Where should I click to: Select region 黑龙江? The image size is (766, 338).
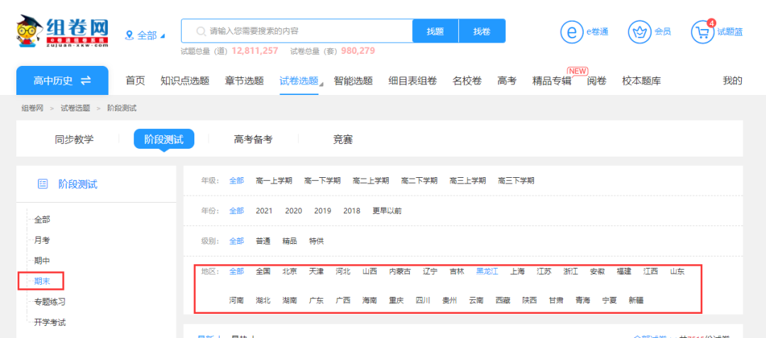(x=487, y=271)
